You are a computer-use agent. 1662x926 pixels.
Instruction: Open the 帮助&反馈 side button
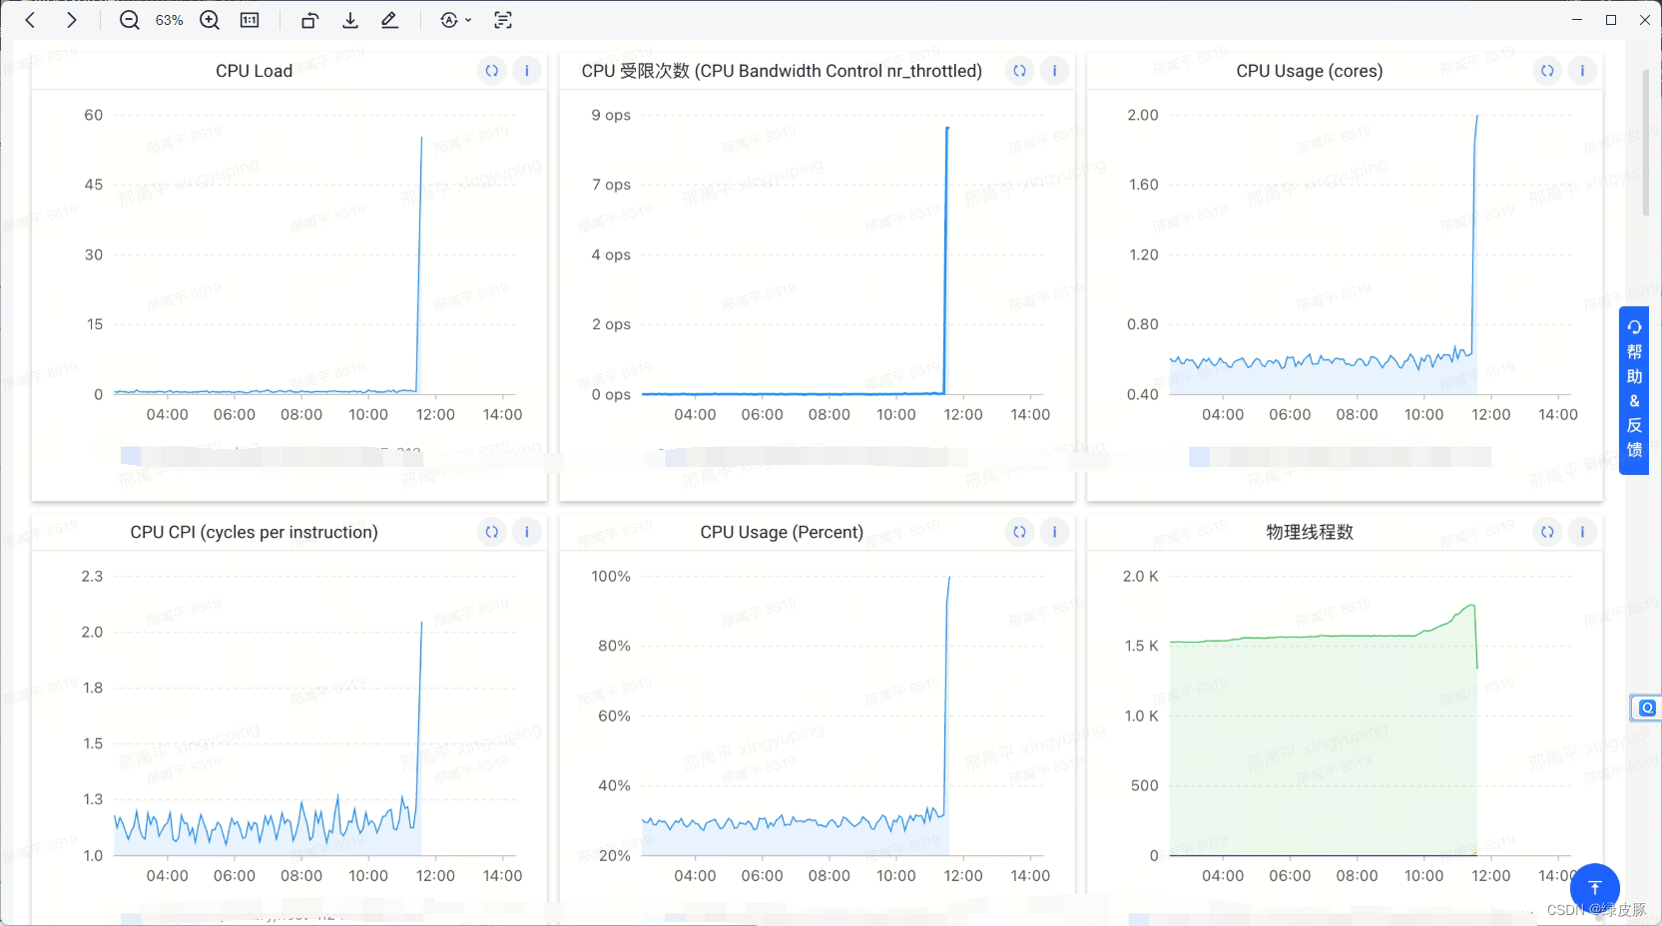(1634, 390)
